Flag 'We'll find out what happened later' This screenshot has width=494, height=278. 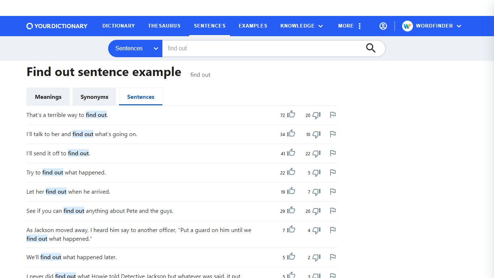(x=333, y=257)
